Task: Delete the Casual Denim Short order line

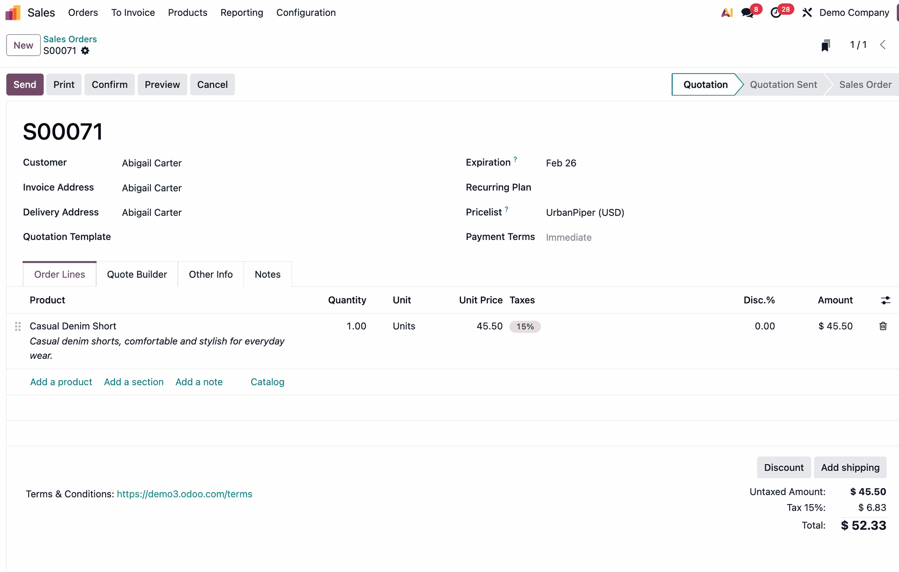Action: pos(883,326)
